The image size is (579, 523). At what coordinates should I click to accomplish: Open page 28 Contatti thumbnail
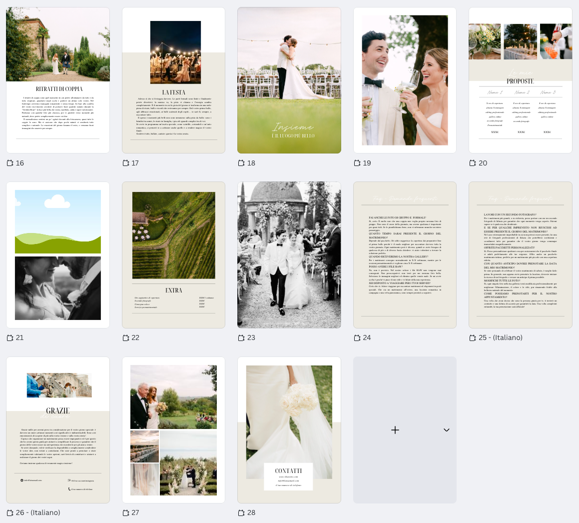point(289,430)
